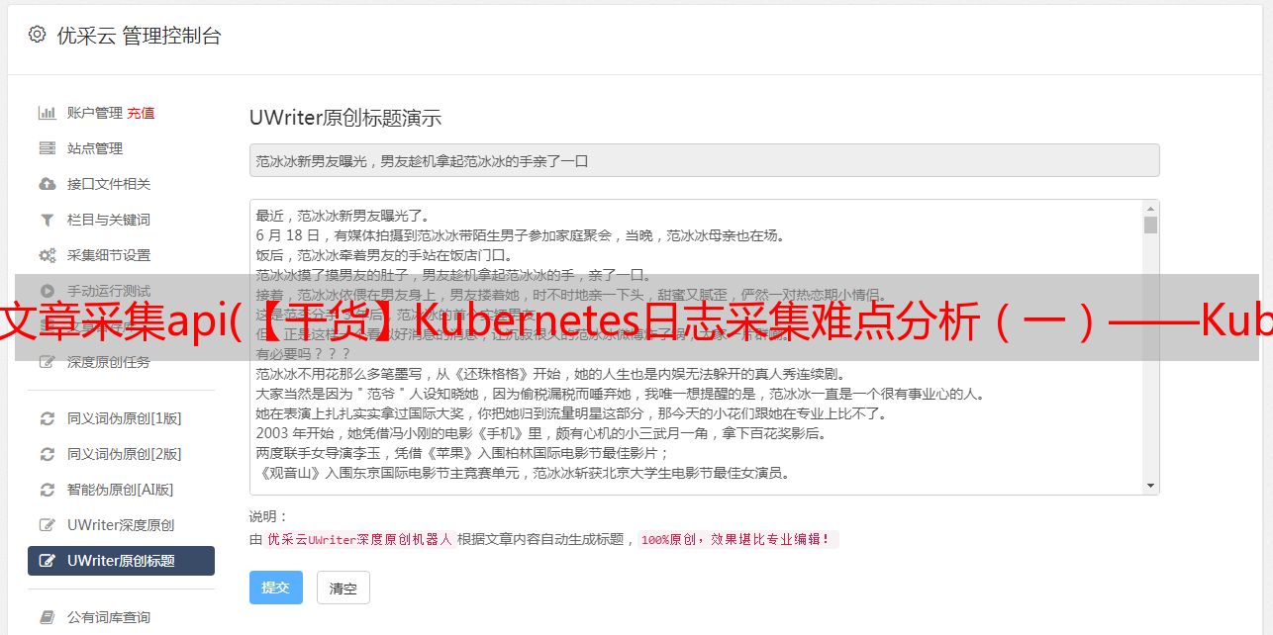Click the textarea scrollbar up arrow

[x=1150, y=209]
